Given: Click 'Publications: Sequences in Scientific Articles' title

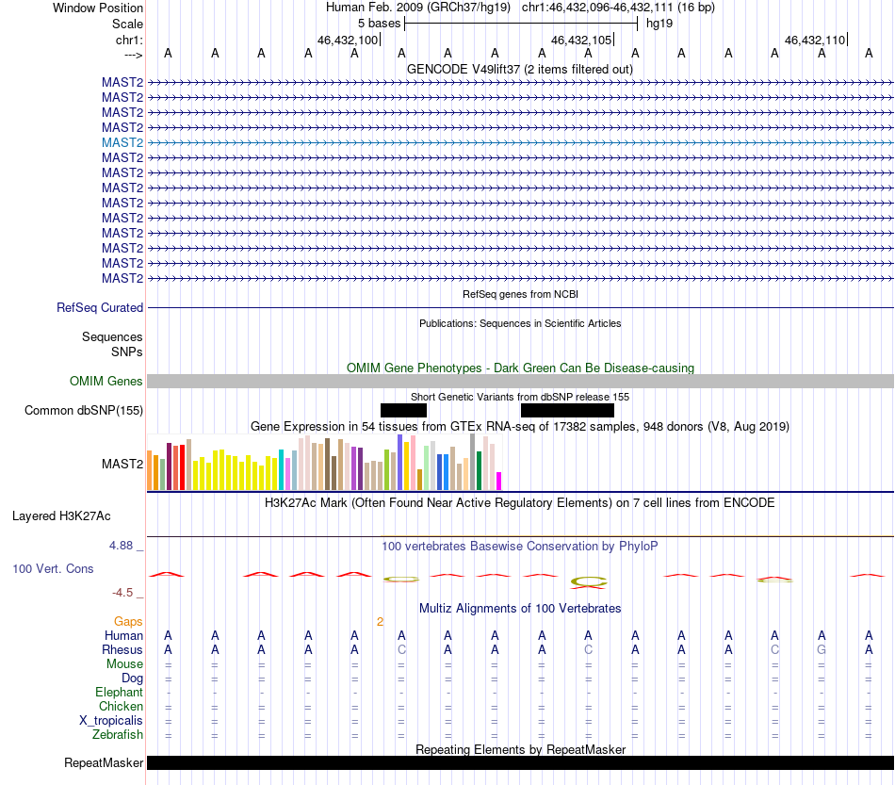Looking at the screenshot, I should pos(520,323).
